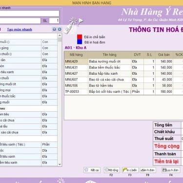Click the DVT column header
This screenshot has height=183, width=183.
(x=137, y=55)
